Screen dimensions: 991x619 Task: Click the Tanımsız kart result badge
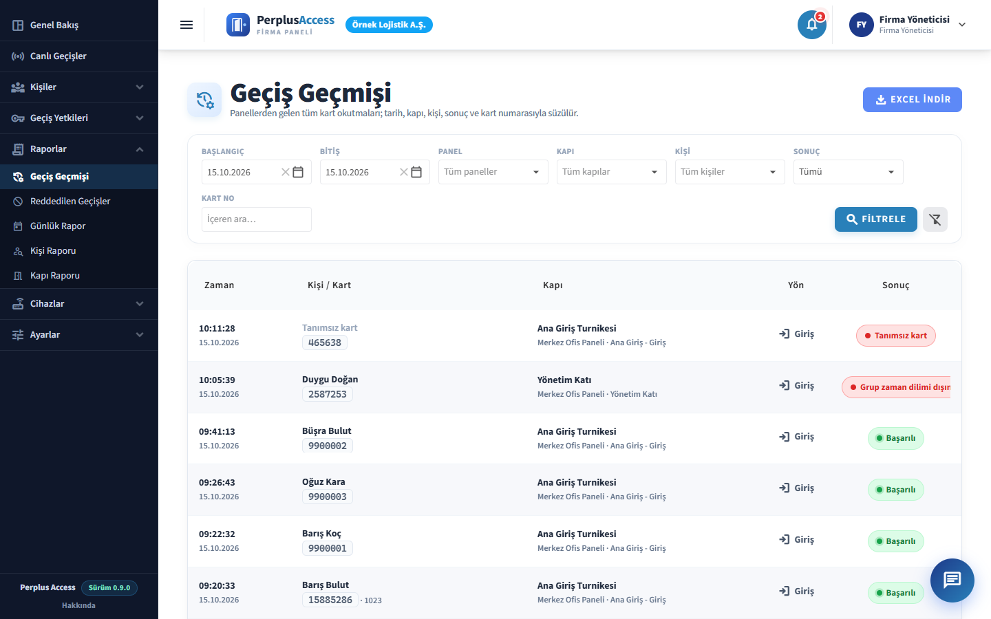point(896,336)
